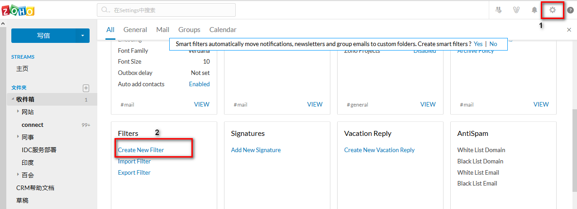Viewport: 577px width, 209px height.
Task: Open the connect folder
Action: [x=33, y=125]
